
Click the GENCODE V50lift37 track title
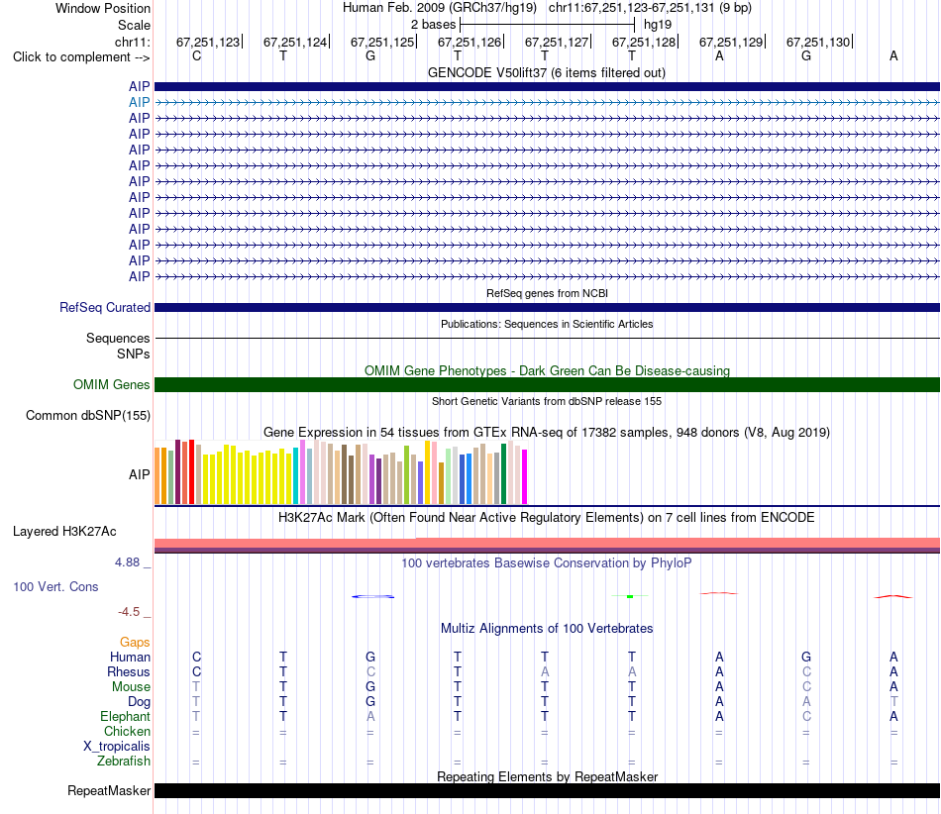(546, 72)
